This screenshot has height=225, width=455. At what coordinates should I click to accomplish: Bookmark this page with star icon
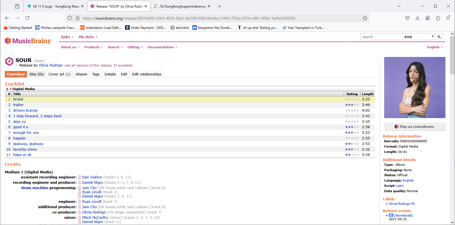(x=365, y=18)
